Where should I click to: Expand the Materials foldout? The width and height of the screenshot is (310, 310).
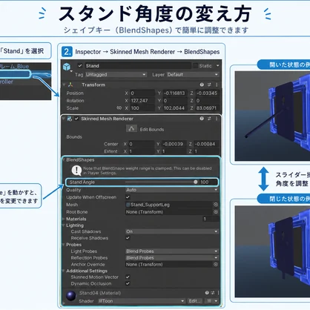[x=64, y=219]
